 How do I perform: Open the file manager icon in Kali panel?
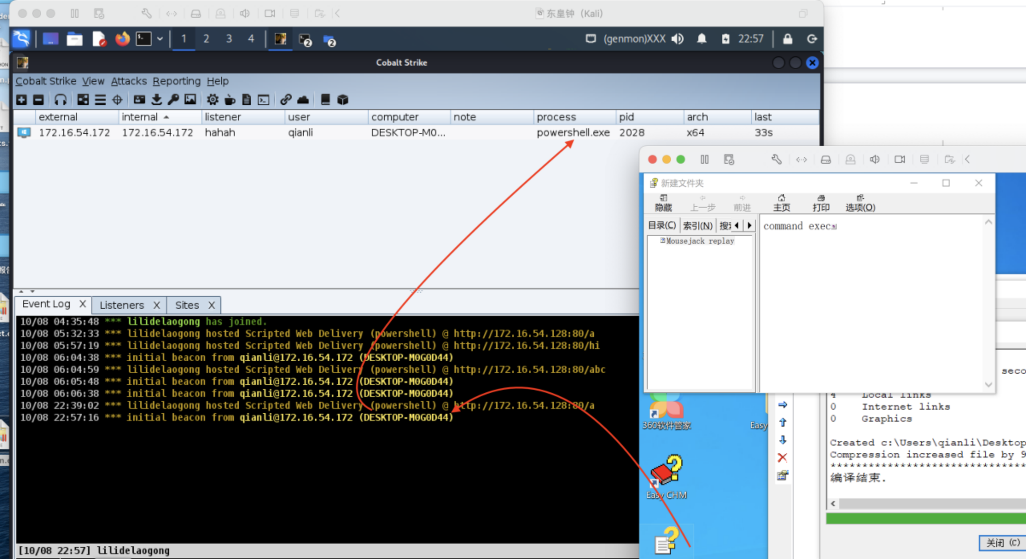[x=75, y=39]
